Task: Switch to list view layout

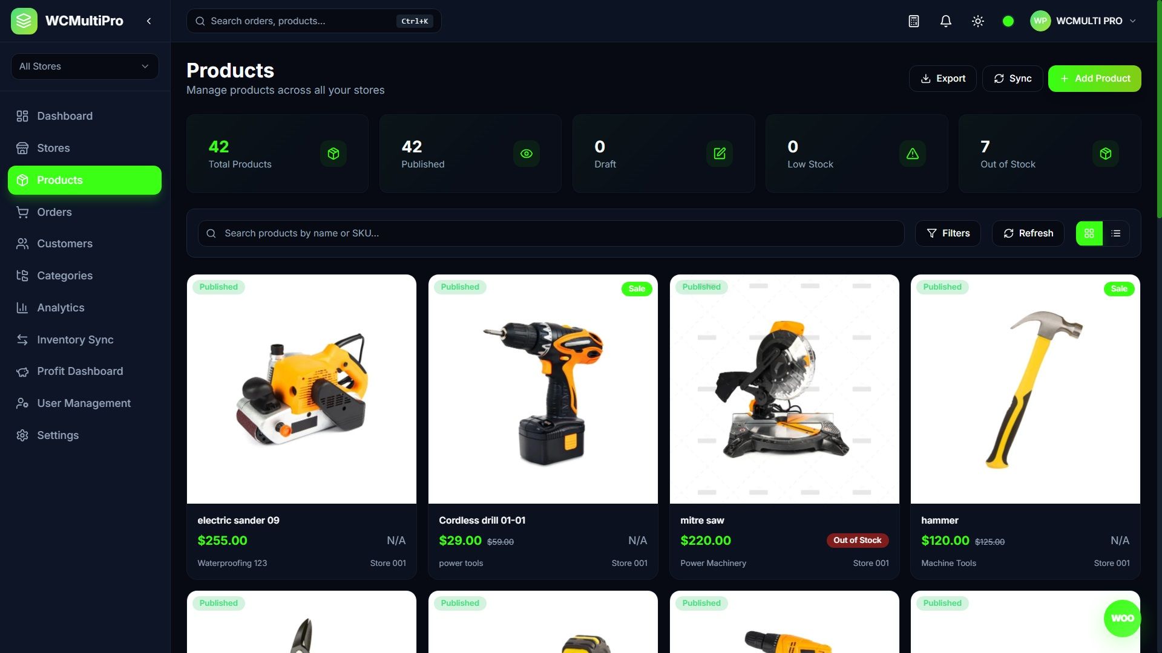Action: point(1116,233)
